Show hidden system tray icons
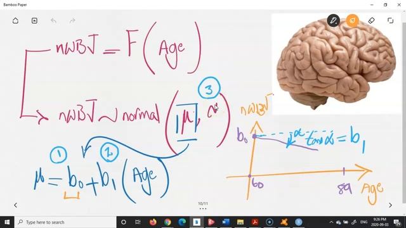406x228 pixels. coord(331,222)
